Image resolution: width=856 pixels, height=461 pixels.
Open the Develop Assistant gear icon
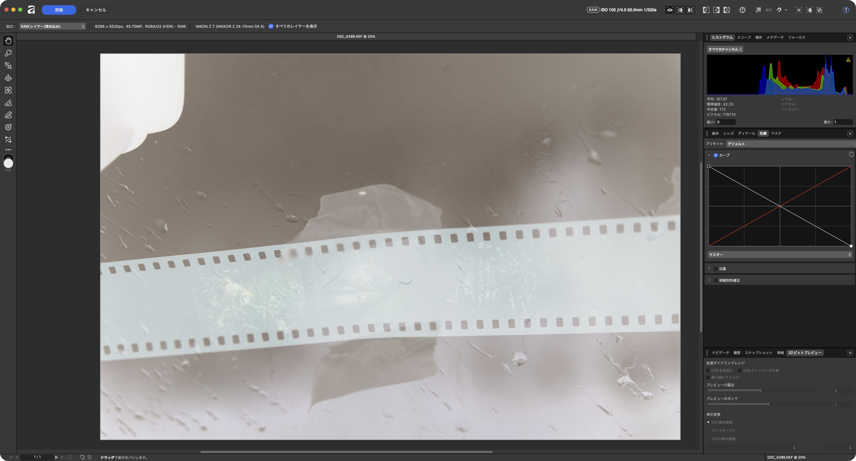742,10
